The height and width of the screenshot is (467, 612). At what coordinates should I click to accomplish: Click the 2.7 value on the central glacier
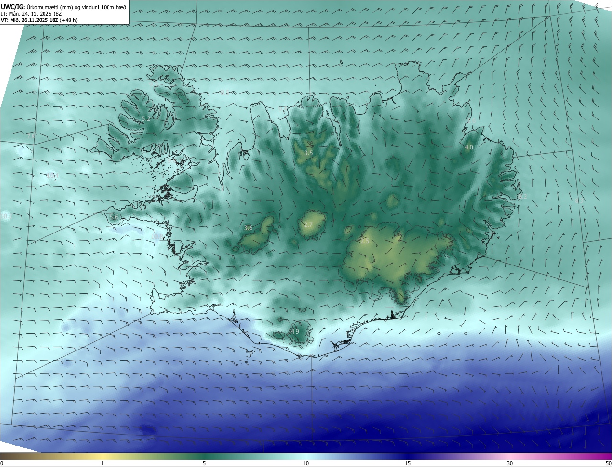(x=308, y=225)
